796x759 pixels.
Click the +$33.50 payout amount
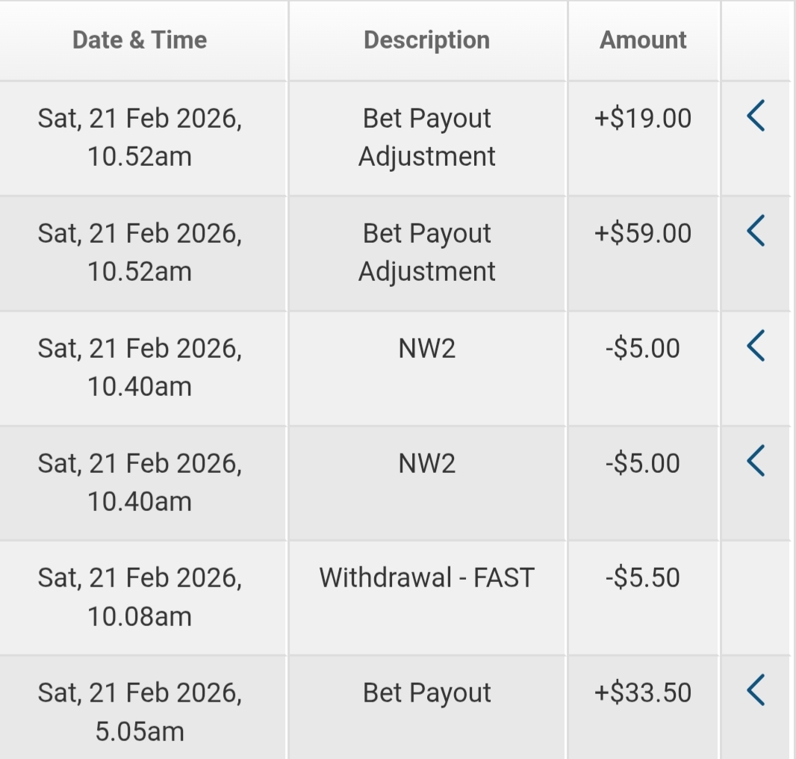tap(643, 693)
